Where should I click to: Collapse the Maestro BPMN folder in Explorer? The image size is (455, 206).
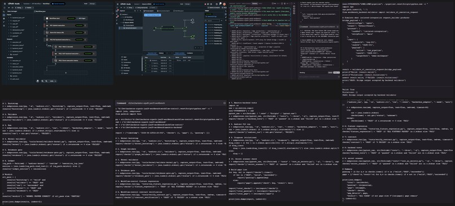[x=121, y=23]
